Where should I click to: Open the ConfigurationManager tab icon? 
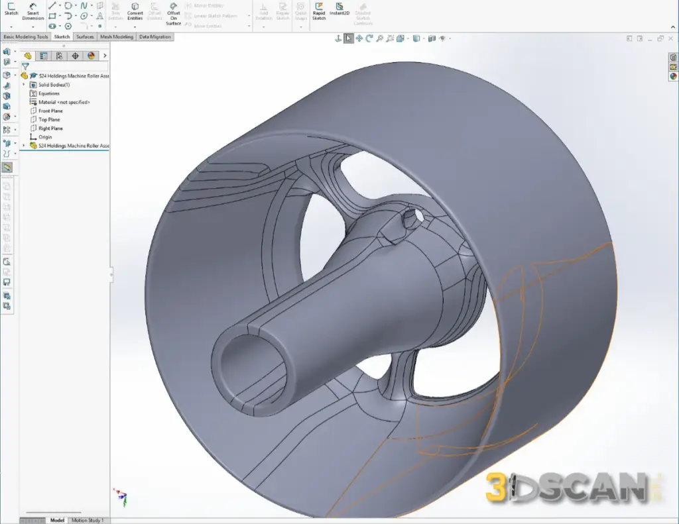point(59,56)
